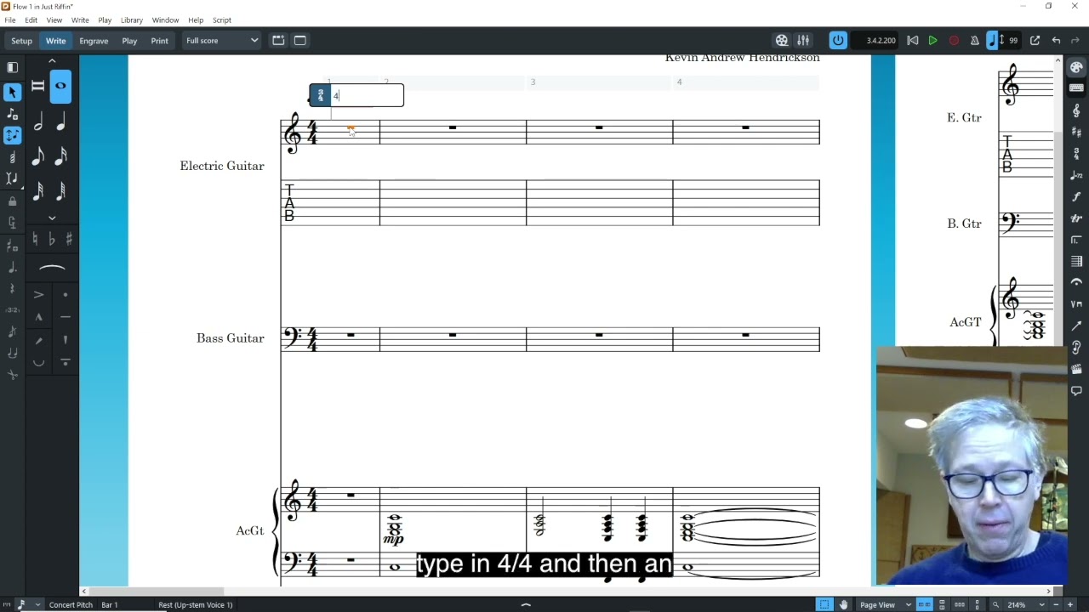
Task: Toggle dotted notes tool
Action: tap(12, 268)
